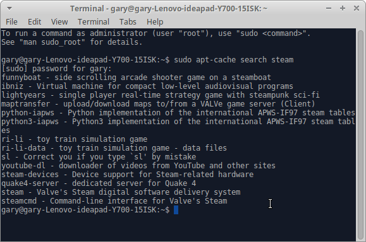Click the steamcmd package line
366x242 pixels.
click(114, 201)
